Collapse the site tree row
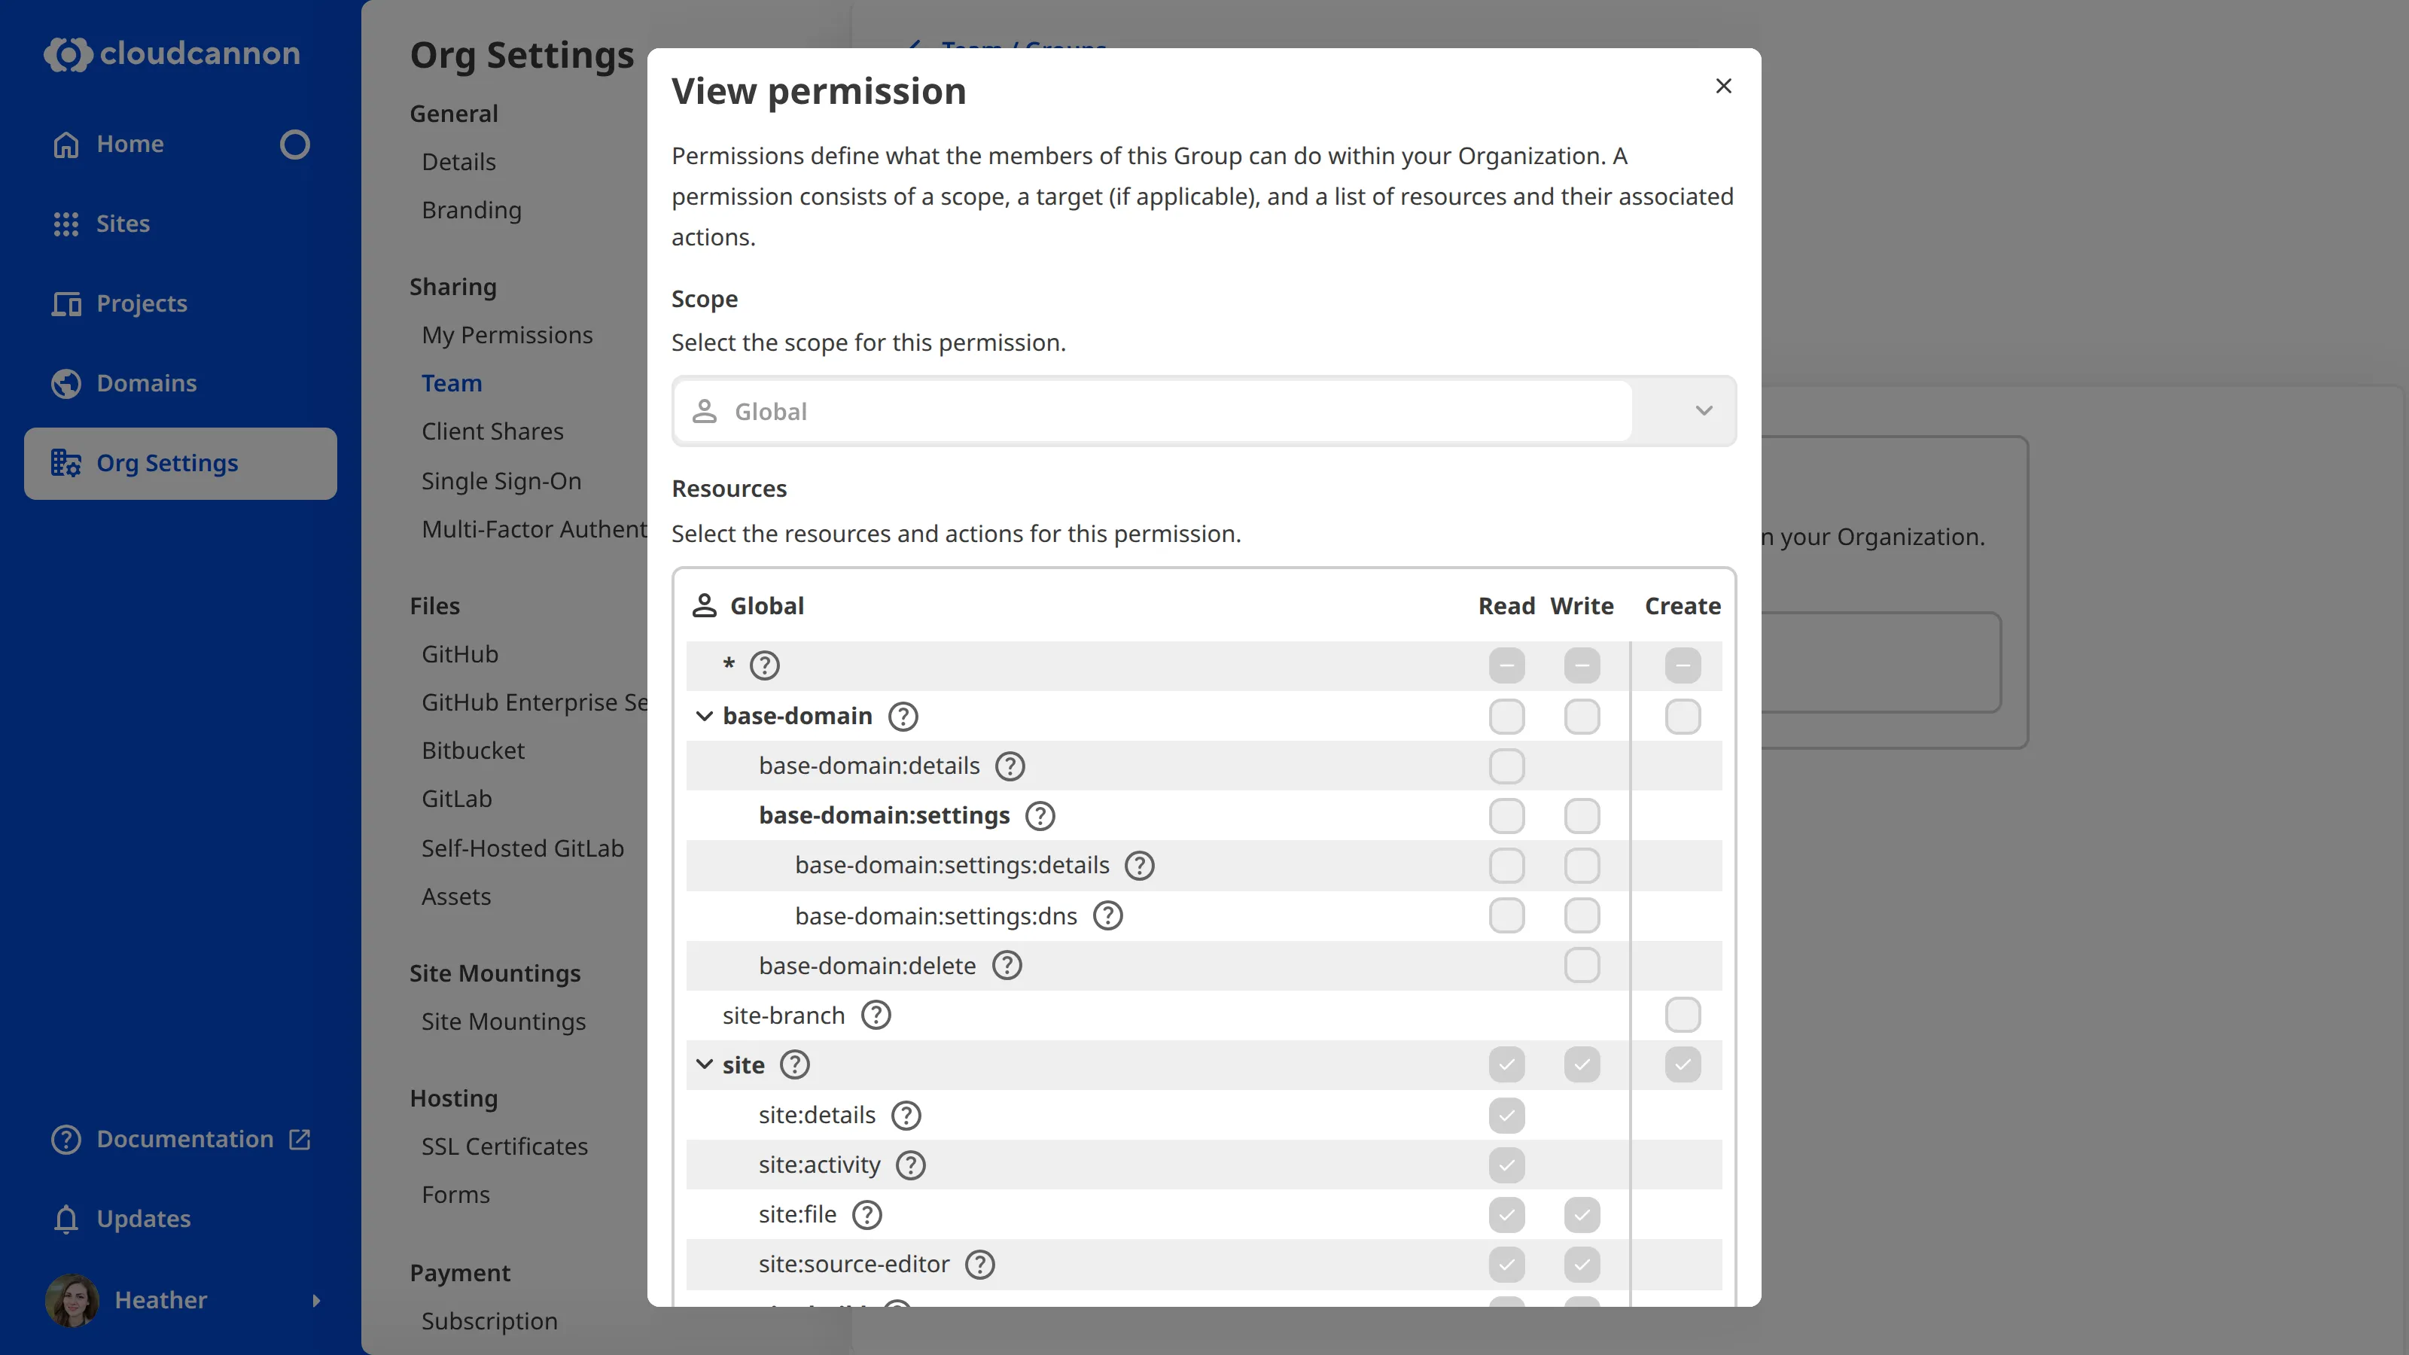This screenshot has height=1355, width=2409. [x=704, y=1065]
